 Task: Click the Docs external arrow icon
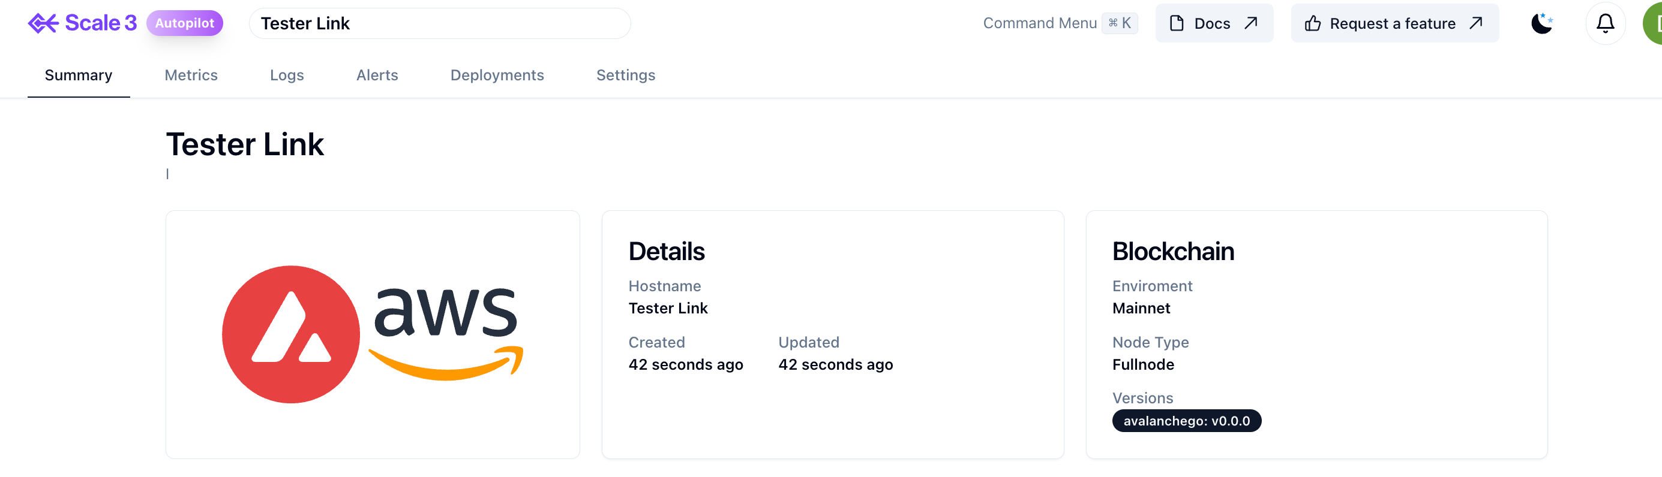(x=1250, y=23)
